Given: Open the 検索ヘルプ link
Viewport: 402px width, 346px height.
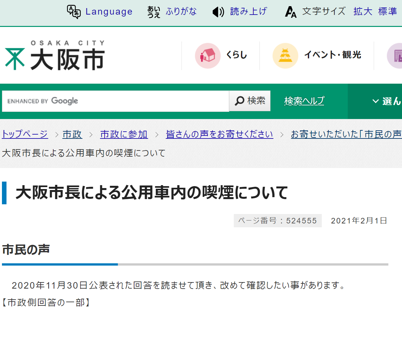Looking at the screenshot, I should coord(304,101).
